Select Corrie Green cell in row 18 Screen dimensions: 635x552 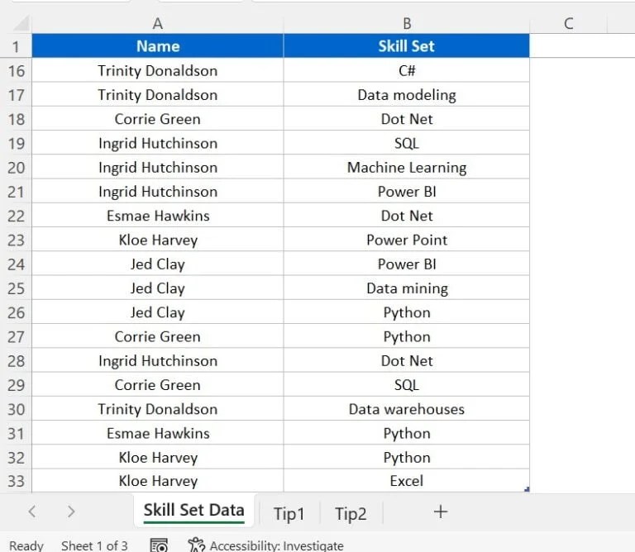158,119
